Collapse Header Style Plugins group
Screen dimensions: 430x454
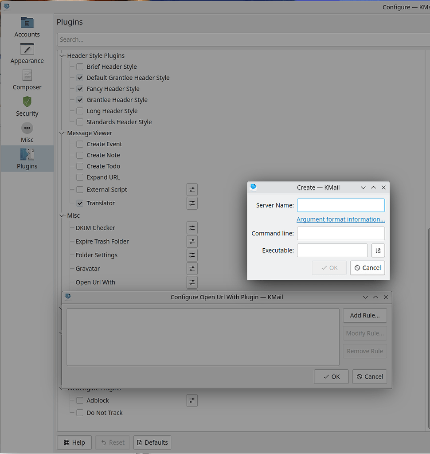coord(62,56)
